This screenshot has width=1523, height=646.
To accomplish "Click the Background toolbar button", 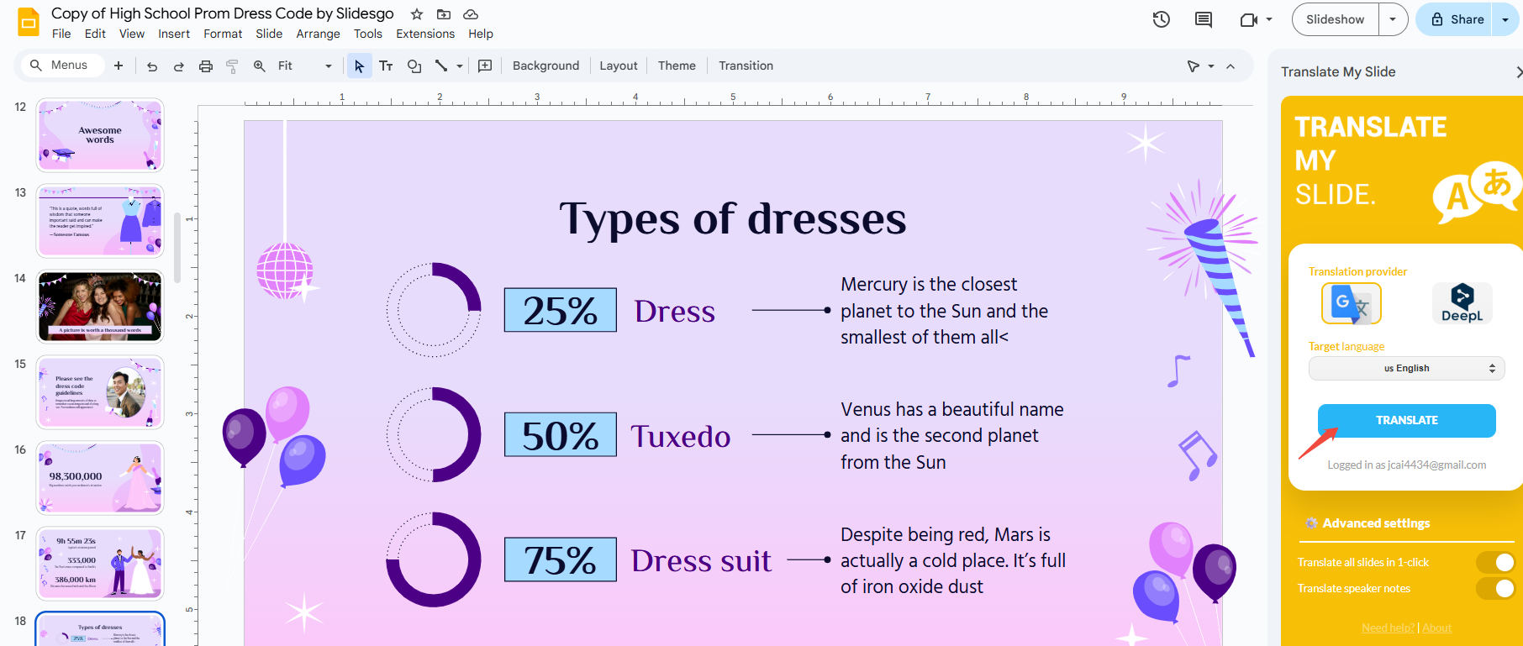I will point(545,66).
